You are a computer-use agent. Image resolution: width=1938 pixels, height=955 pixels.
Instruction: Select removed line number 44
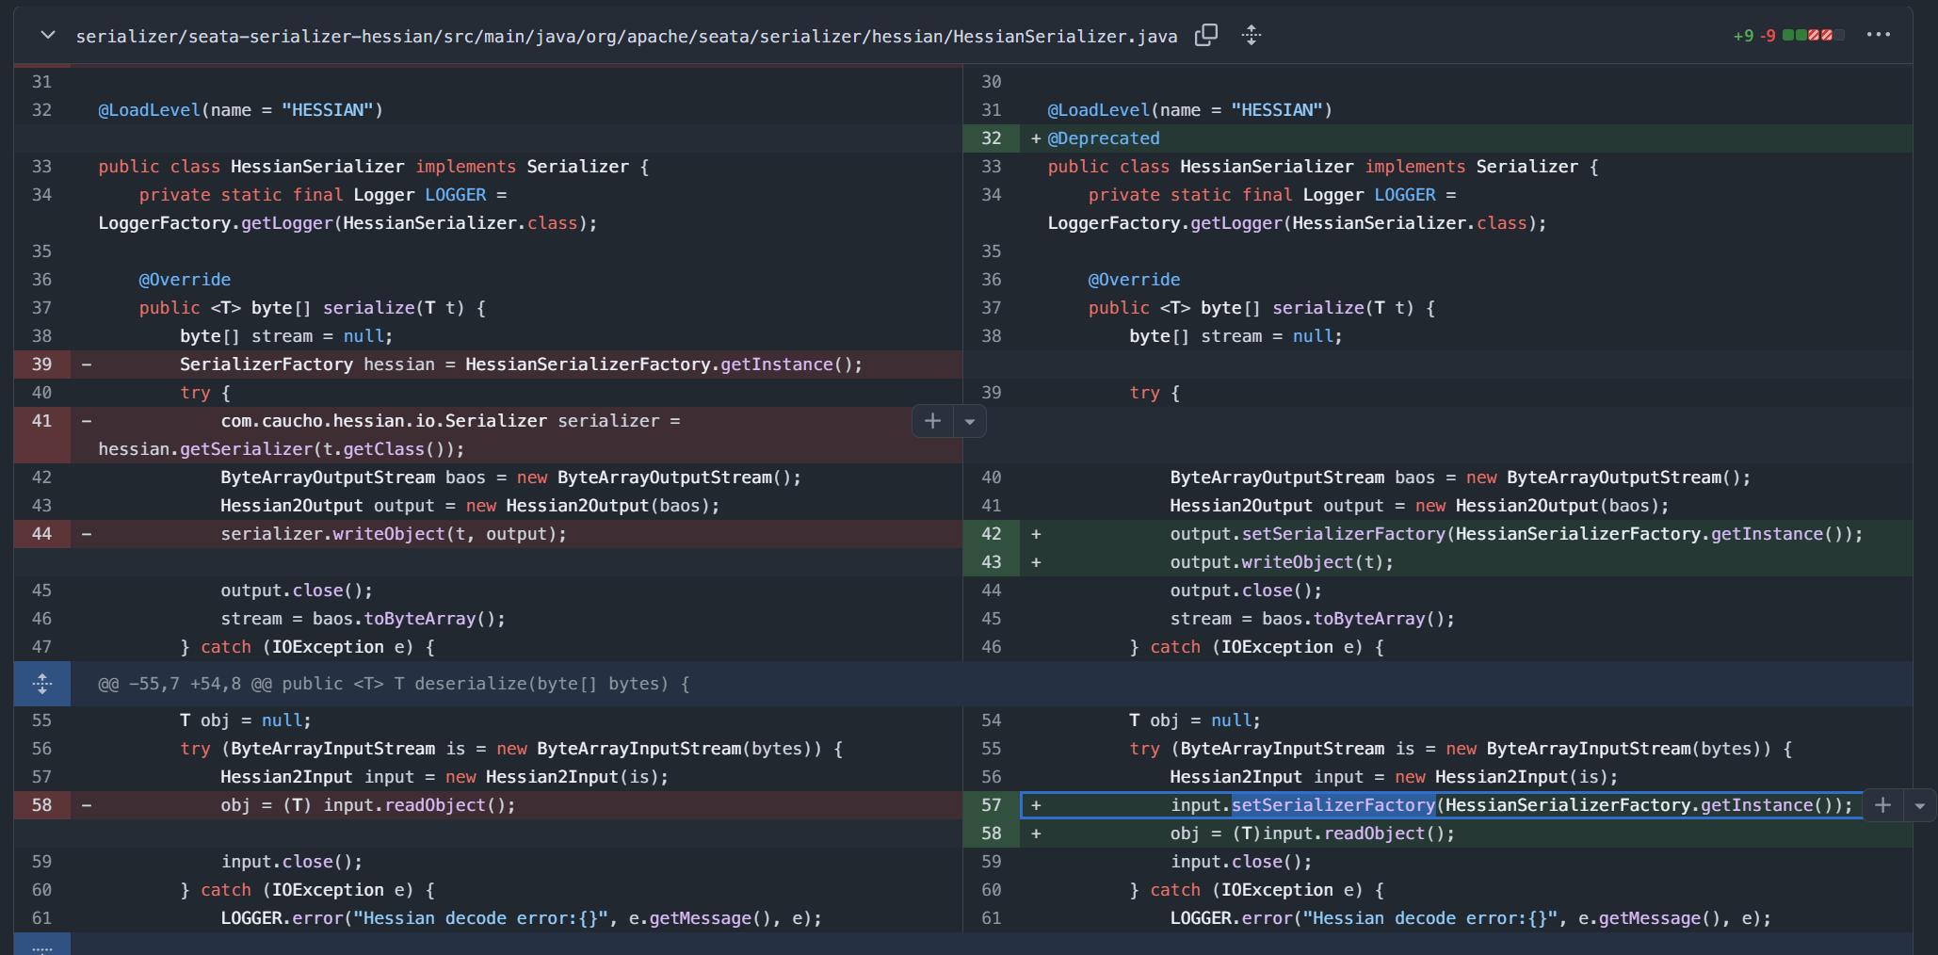pyautogui.click(x=42, y=534)
